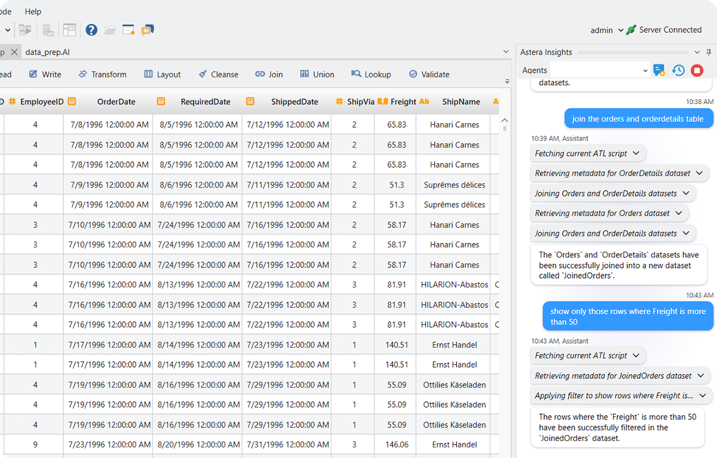This screenshot has width=717, height=458.
Task: Click the Validate button
Action: tap(429, 74)
